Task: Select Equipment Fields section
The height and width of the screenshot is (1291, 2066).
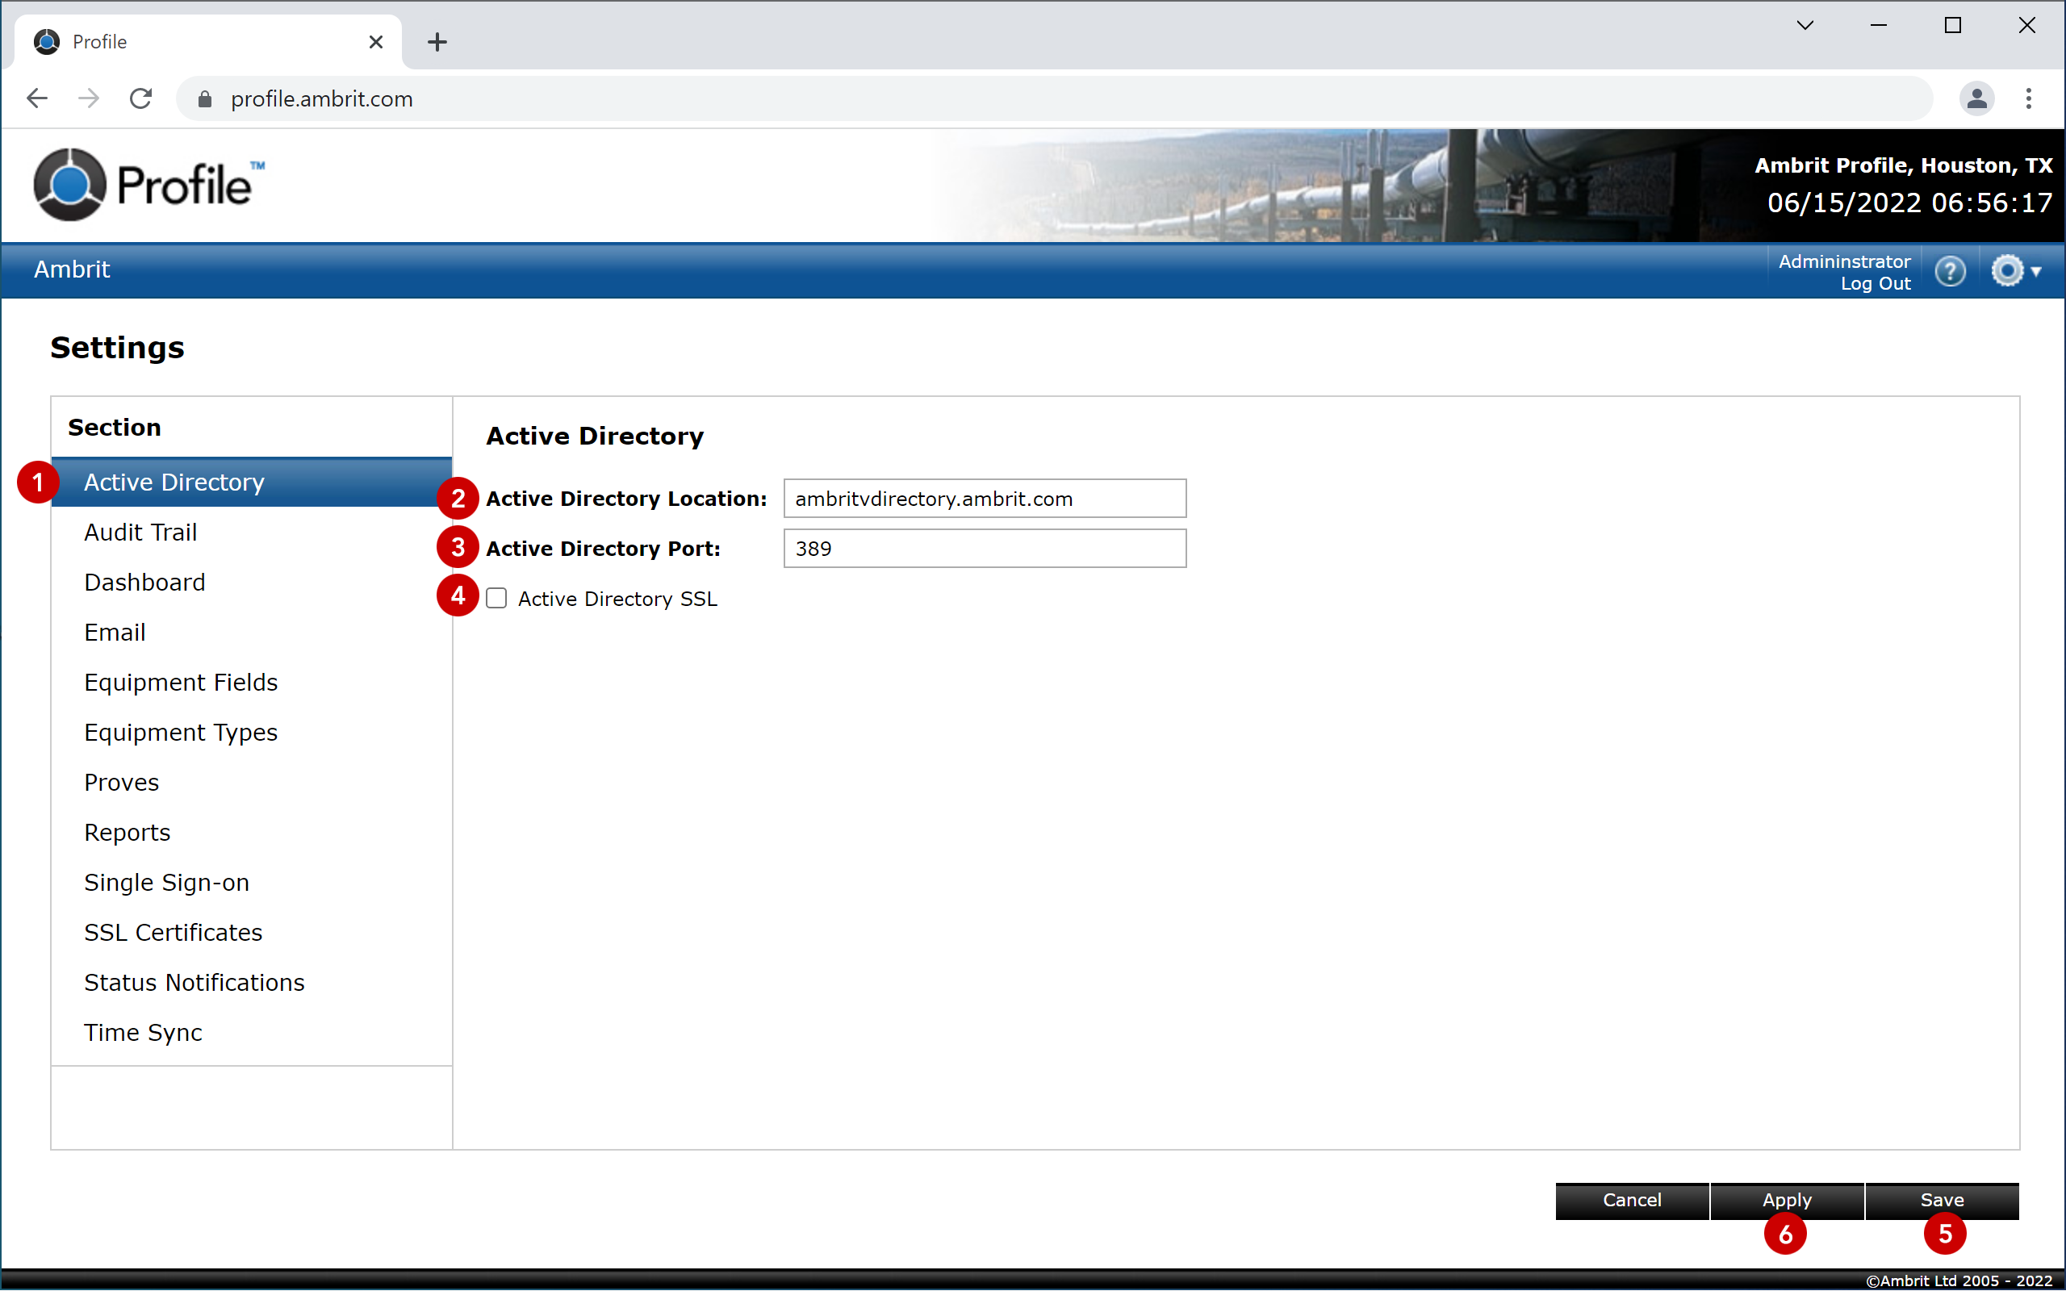Action: click(252, 683)
